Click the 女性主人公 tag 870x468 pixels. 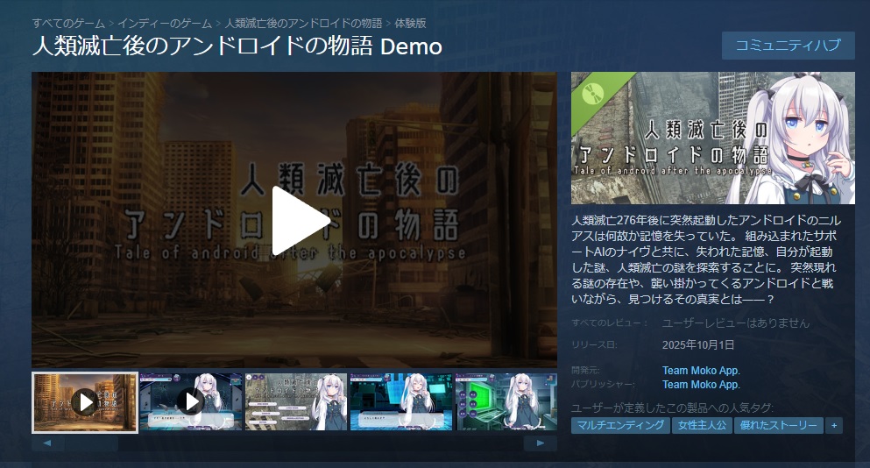point(701,425)
